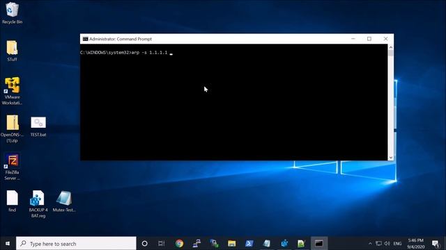Open the clock showing 5:46 PM
Image resolution: width=446 pixels, height=250 pixels.
tap(416, 244)
